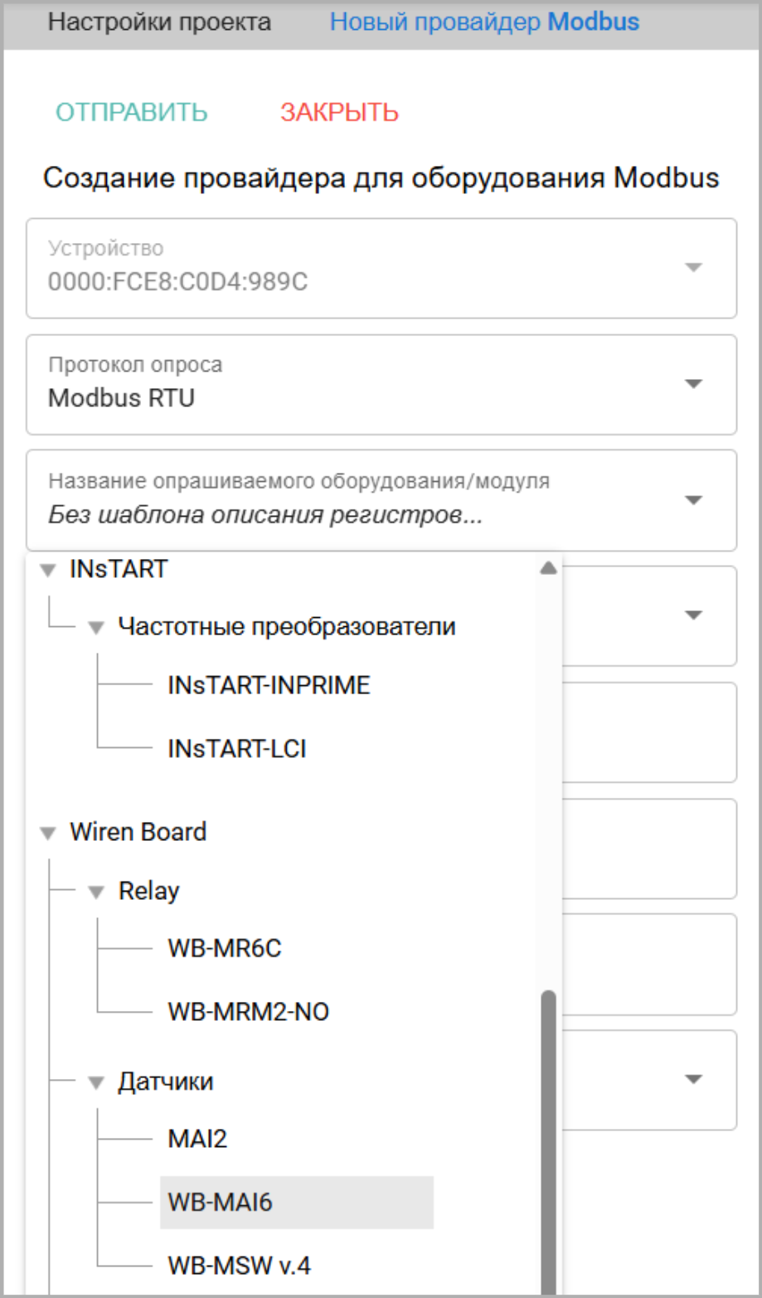Select INsTART-LCI template
The height and width of the screenshot is (1298, 762).
[237, 749]
